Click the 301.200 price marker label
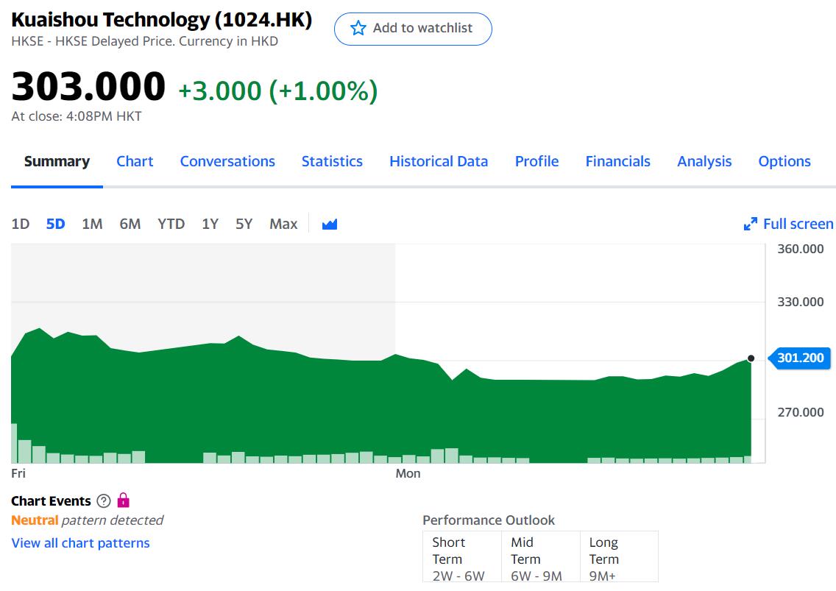This screenshot has width=836, height=591. pyautogui.click(x=800, y=358)
